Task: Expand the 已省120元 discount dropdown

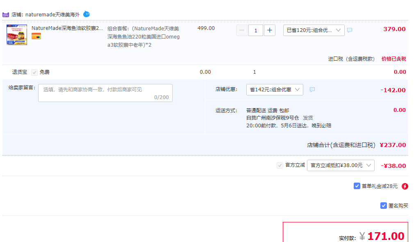Action: coord(314,30)
